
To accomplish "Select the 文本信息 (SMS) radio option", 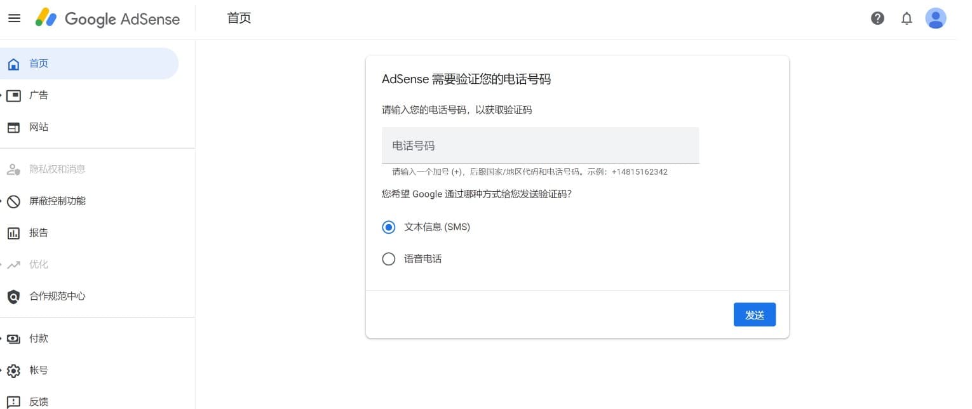I will coord(389,227).
